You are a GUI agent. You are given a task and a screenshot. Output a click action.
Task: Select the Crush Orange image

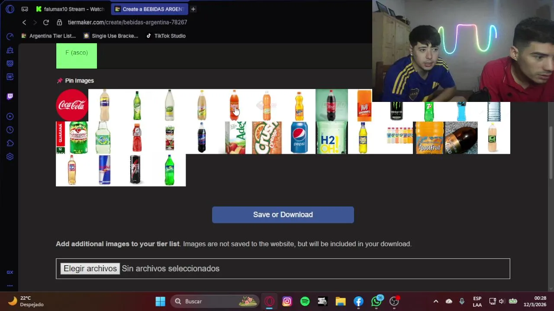coord(267,137)
